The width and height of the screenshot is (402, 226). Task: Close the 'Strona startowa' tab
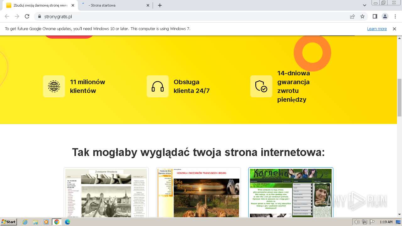(x=148, y=5)
